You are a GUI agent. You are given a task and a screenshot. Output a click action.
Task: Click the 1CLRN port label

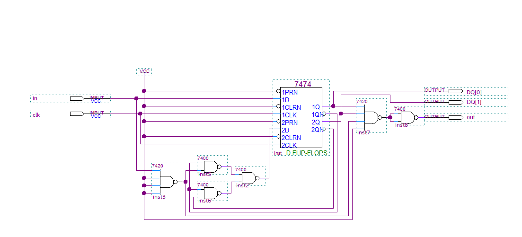[x=291, y=107]
